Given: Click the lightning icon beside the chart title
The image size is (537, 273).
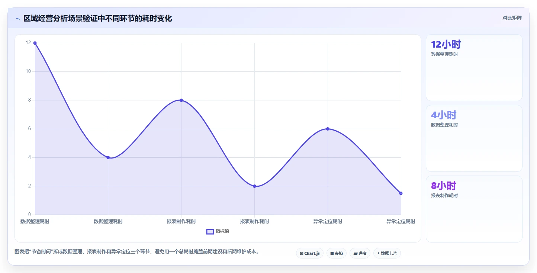Looking at the screenshot, I should pos(17,19).
